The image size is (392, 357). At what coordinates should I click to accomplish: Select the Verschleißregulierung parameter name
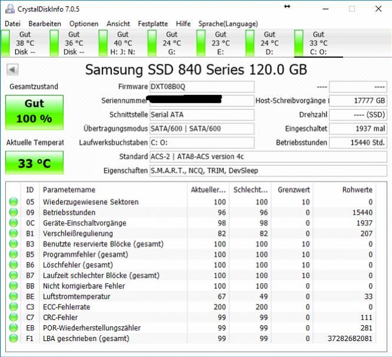click(x=78, y=234)
